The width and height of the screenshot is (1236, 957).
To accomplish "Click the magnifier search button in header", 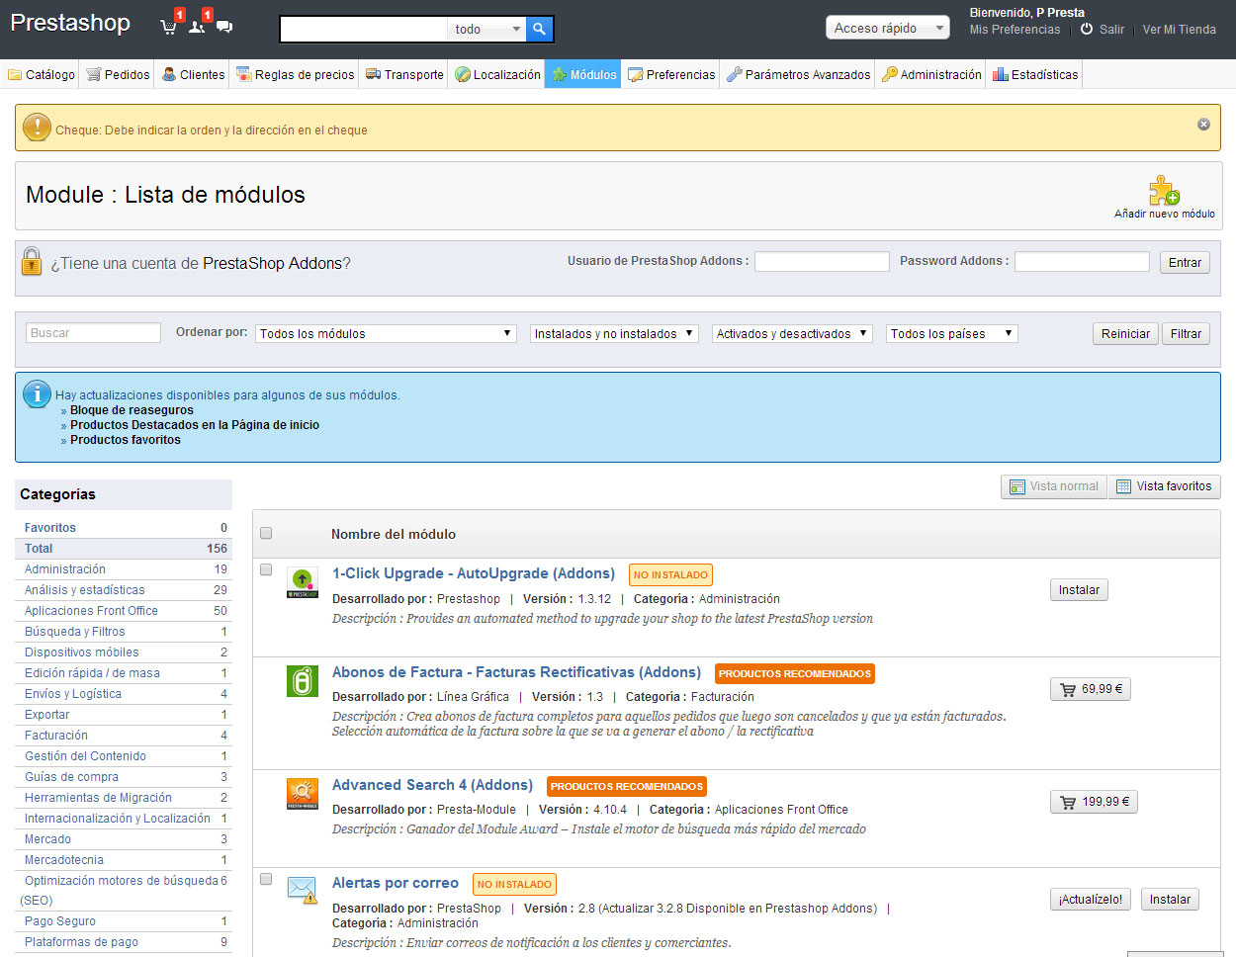I will pyautogui.click(x=539, y=30).
